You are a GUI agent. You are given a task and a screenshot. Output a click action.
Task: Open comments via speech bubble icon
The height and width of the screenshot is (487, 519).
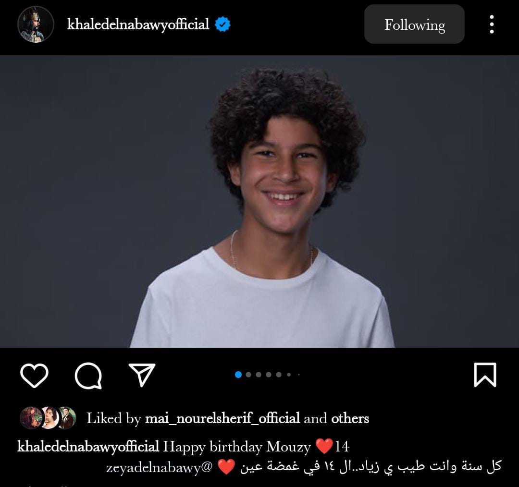click(88, 376)
